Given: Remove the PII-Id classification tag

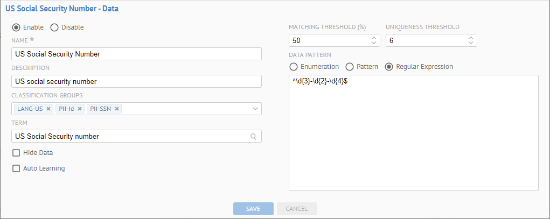Looking at the screenshot, I should tap(80, 109).
